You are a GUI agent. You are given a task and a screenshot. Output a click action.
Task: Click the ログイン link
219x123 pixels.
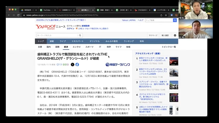point(70,29)
